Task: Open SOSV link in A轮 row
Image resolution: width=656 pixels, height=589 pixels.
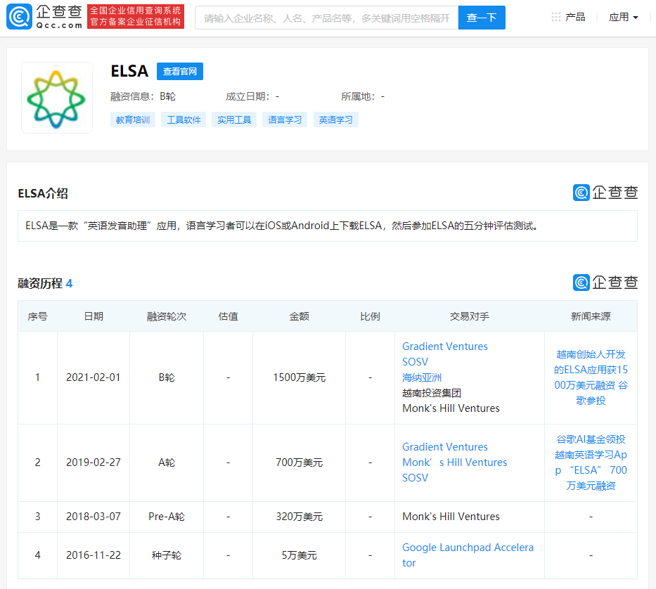Action: [x=415, y=478]
